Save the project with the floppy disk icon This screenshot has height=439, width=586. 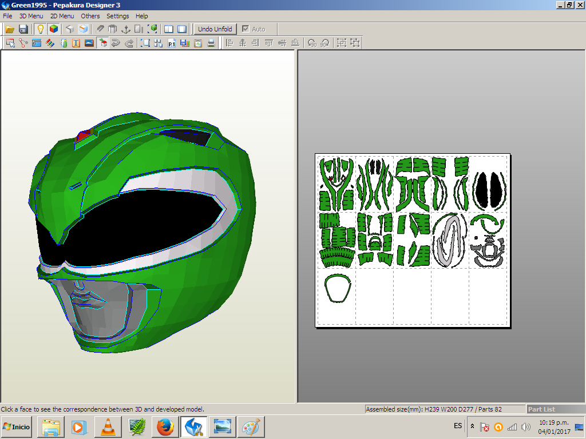[x=23, y=29]
